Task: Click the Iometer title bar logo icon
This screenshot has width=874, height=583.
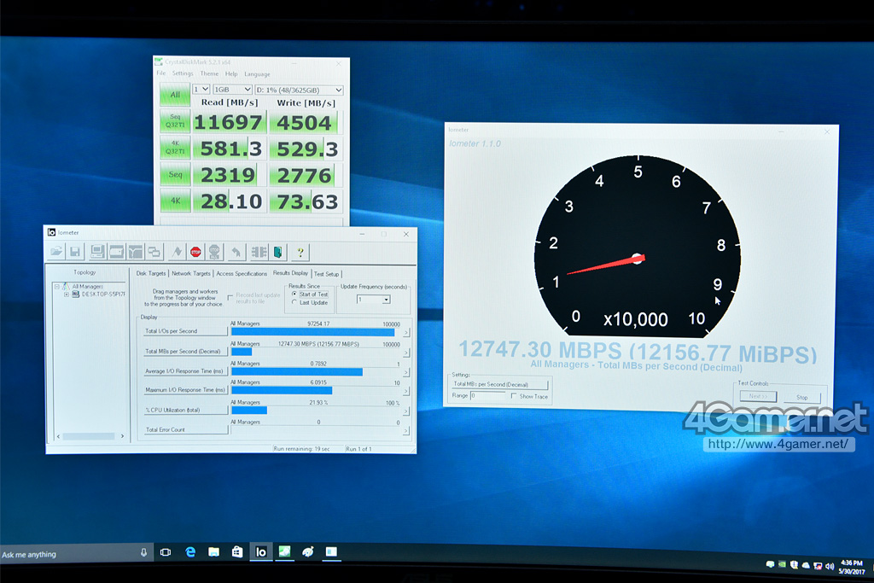Action: (51, 232)
